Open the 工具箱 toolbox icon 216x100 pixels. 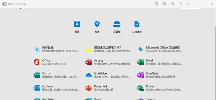pos(117,24)
